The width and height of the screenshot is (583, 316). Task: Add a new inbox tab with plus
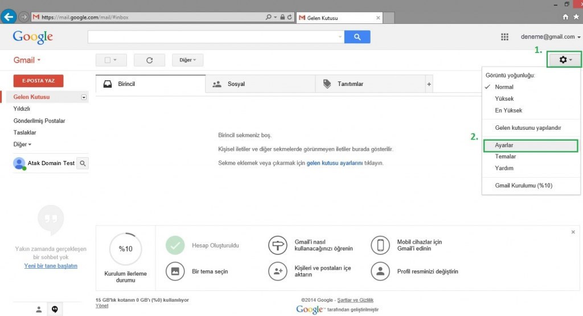coord(429,84)
